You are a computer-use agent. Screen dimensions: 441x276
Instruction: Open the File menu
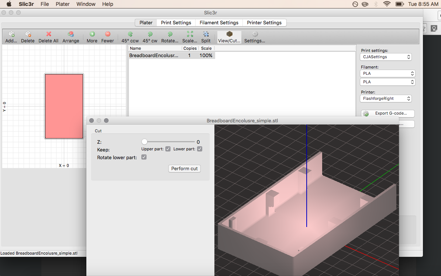(45, 4)
